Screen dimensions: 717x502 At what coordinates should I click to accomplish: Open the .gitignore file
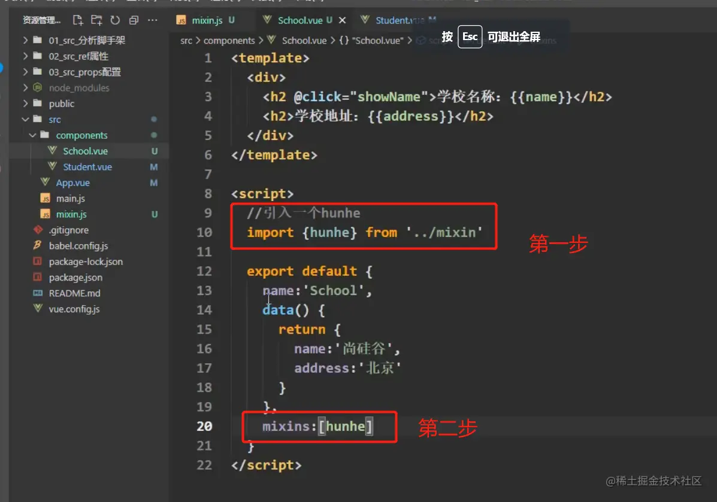click(69, 230)
